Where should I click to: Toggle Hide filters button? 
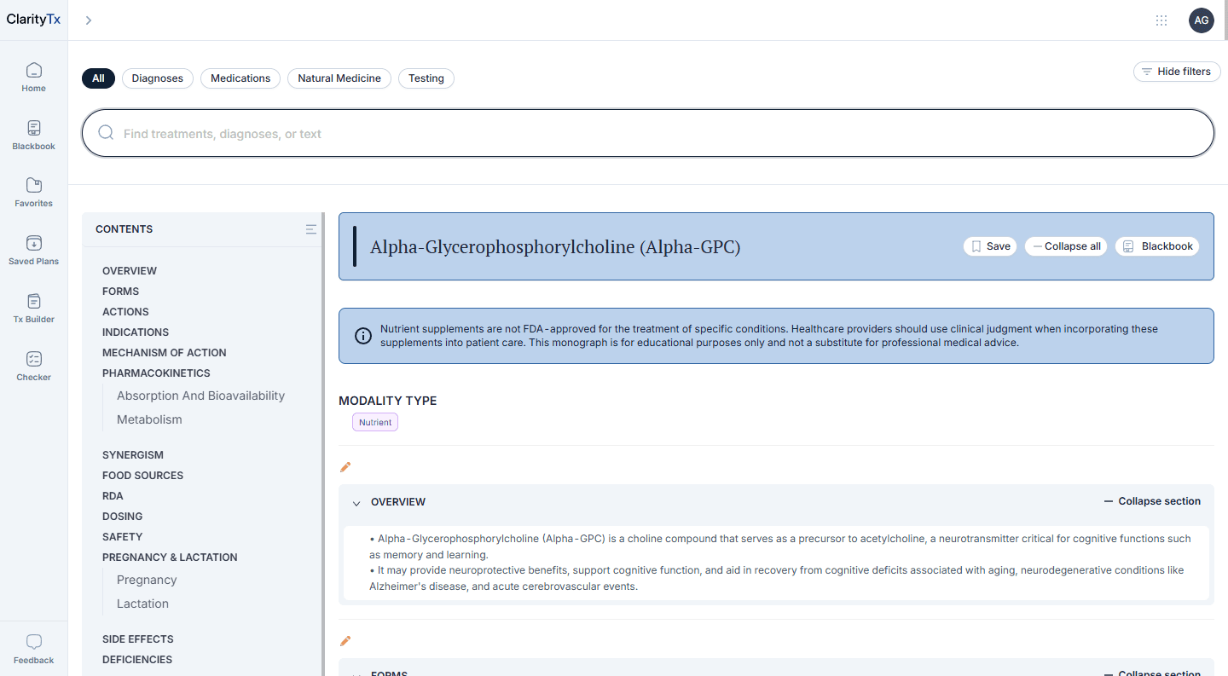1176,72
